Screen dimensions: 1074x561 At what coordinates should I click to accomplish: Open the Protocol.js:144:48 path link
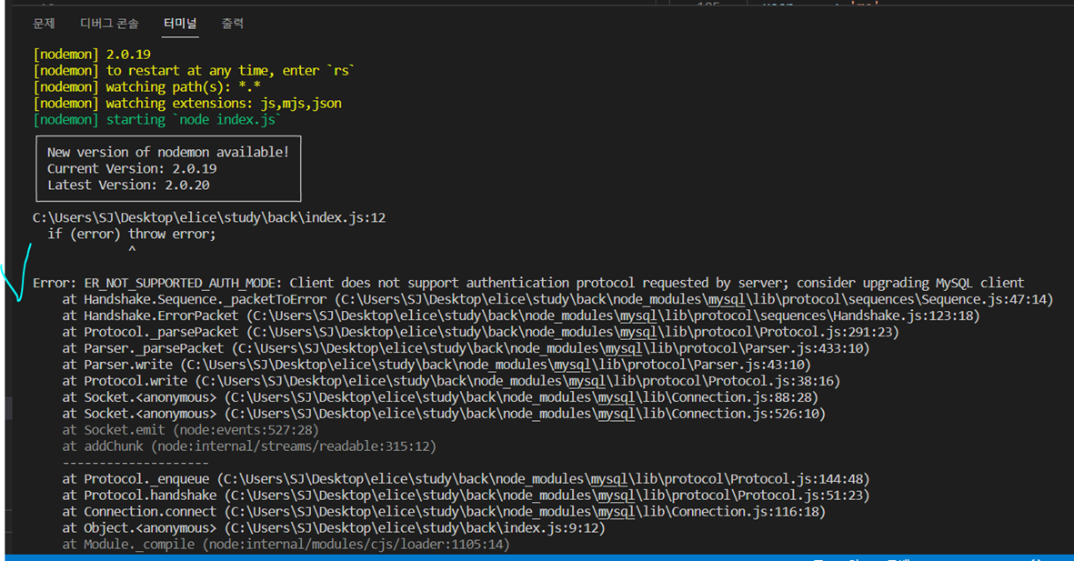pyautogui.click(x=543, y=479)
